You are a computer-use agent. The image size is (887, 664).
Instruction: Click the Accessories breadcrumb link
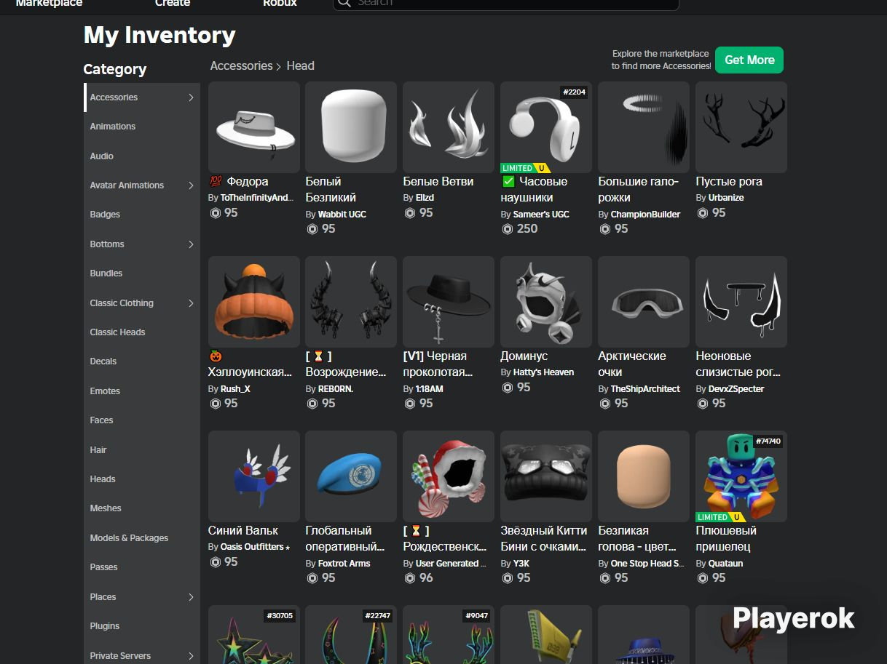(241, 66)
